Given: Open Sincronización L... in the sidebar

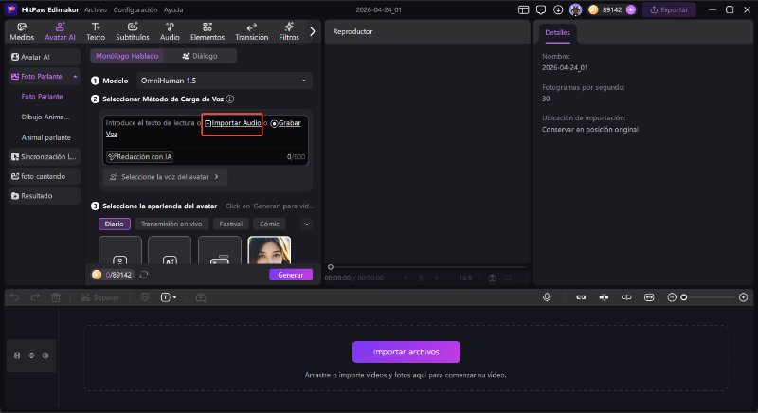Looking at the screenshot, I should click(x=44, y=156).
